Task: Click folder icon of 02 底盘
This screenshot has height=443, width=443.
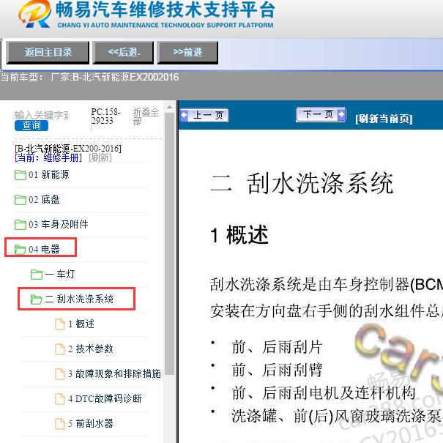Action: 21,200
